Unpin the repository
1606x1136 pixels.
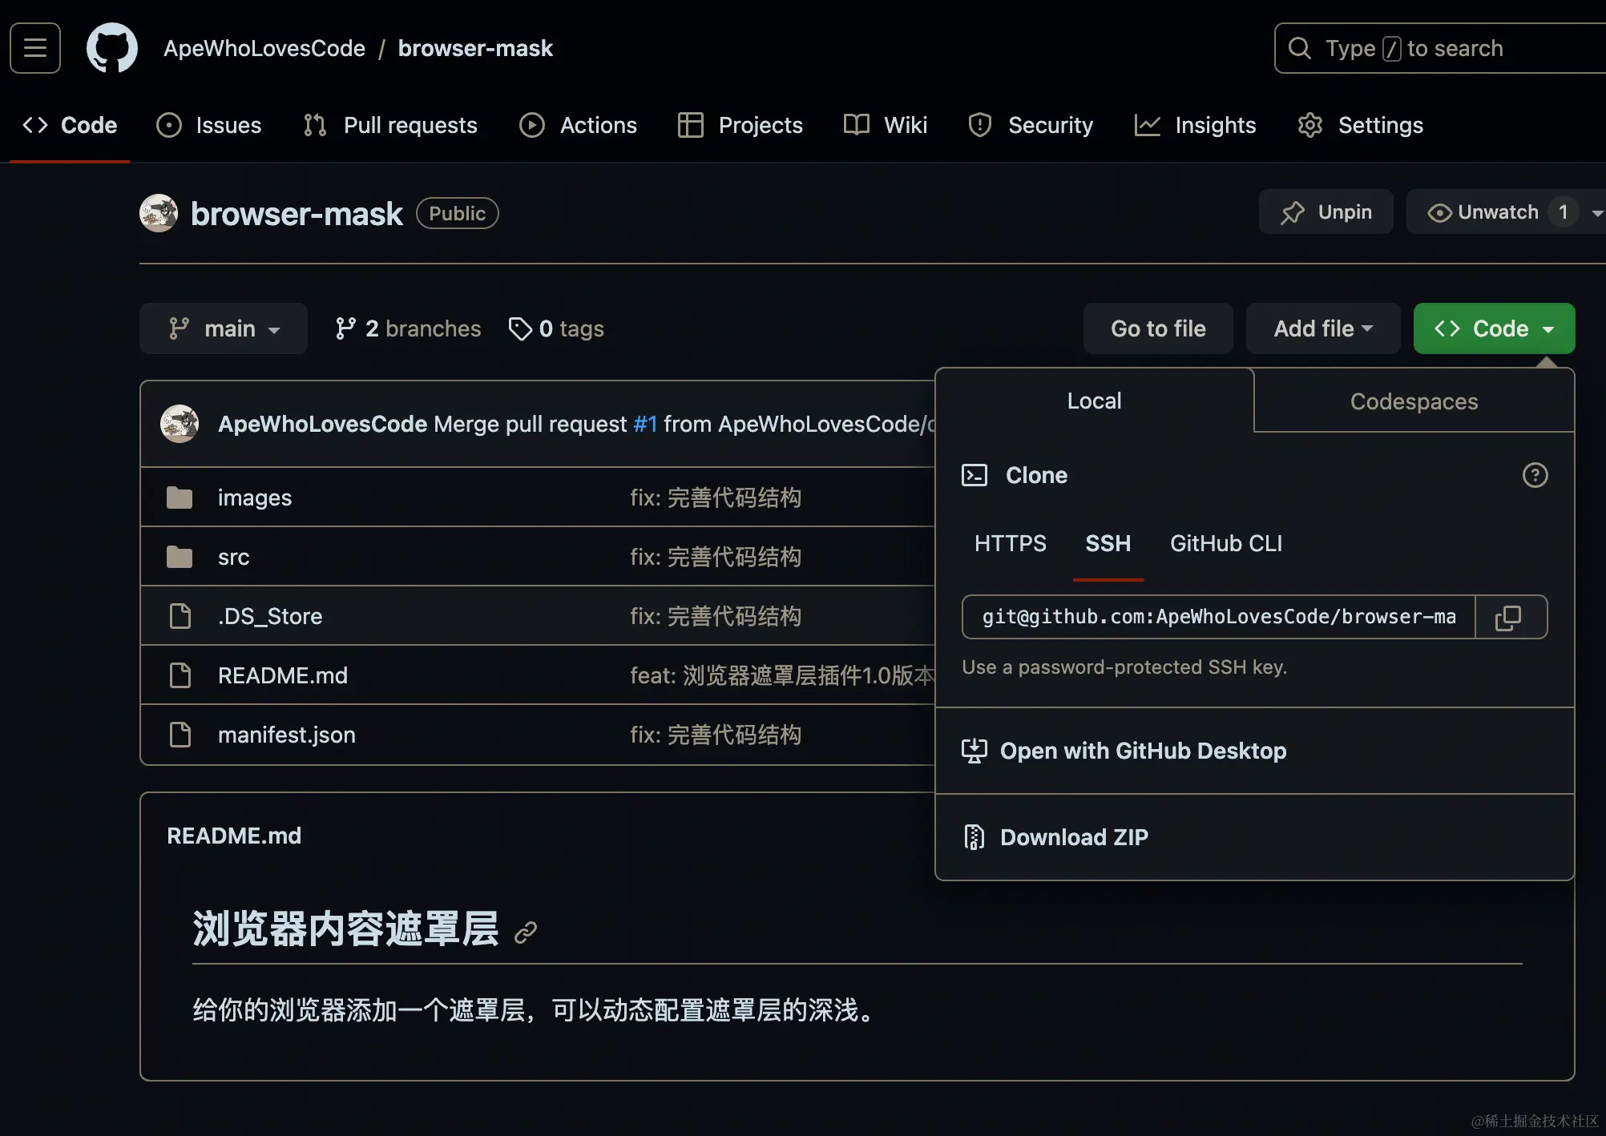pyautogui.click(x=1326, y=212)
